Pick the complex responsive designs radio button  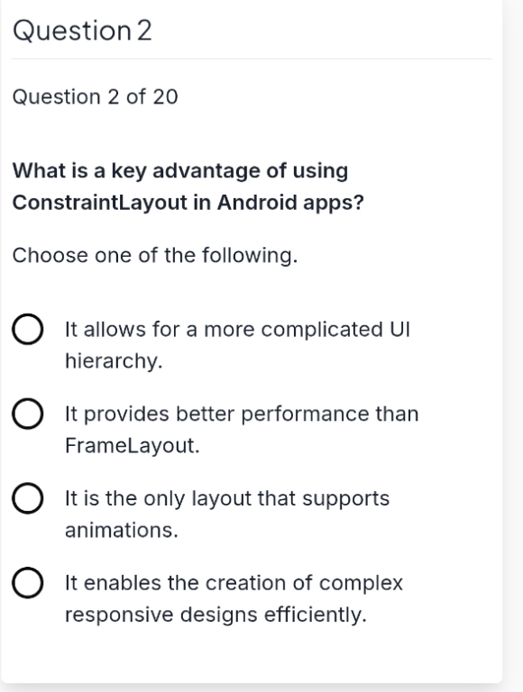pos(27,583)
